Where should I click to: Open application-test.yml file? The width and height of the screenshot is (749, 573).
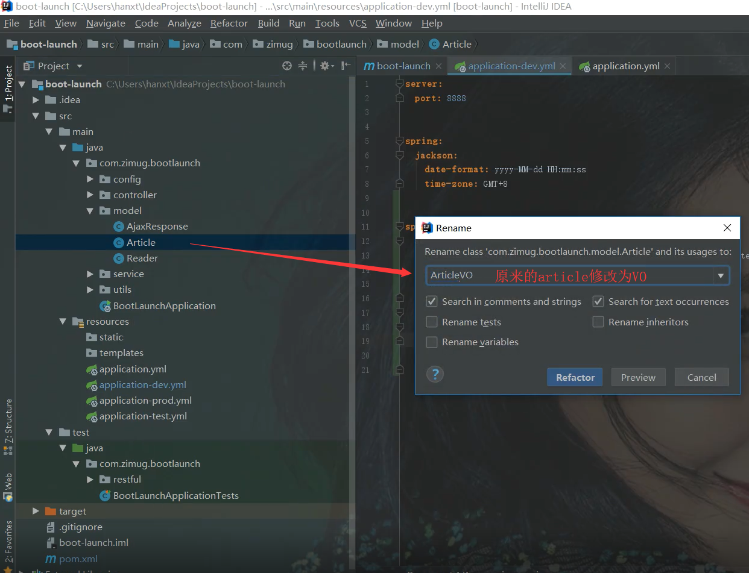pos(143,416)
